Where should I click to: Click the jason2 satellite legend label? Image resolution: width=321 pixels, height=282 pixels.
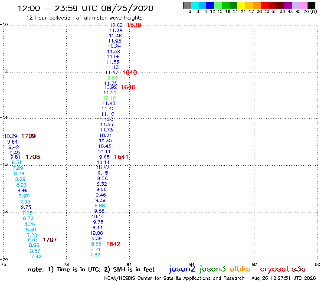coord(182,269)
